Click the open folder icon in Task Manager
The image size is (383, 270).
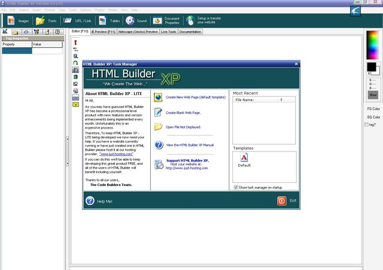(158, 126)
